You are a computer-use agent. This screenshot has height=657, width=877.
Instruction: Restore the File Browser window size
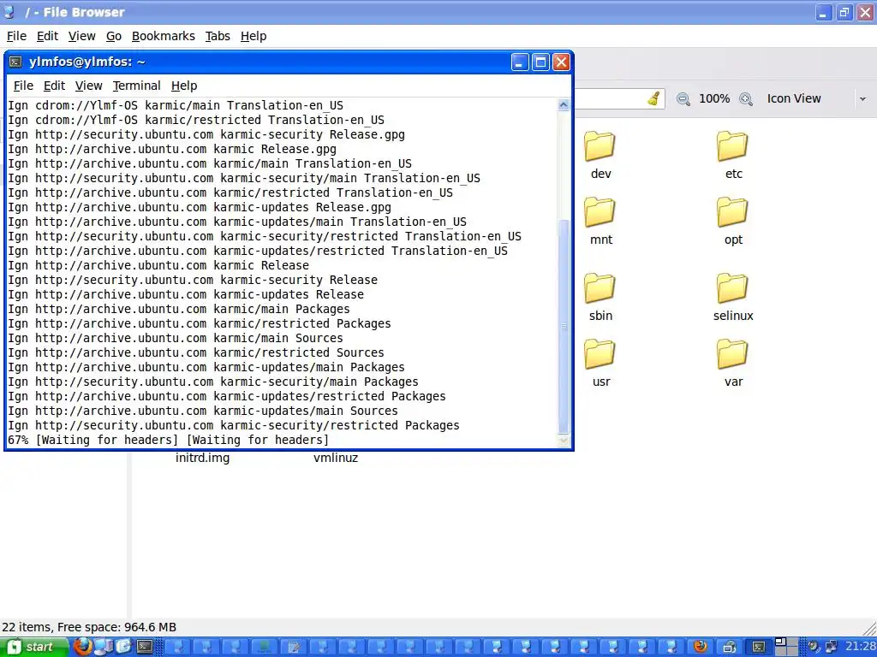point(844,12)
